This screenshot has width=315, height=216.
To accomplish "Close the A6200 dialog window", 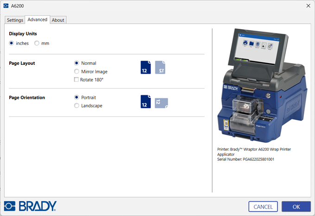I will 308,6.
